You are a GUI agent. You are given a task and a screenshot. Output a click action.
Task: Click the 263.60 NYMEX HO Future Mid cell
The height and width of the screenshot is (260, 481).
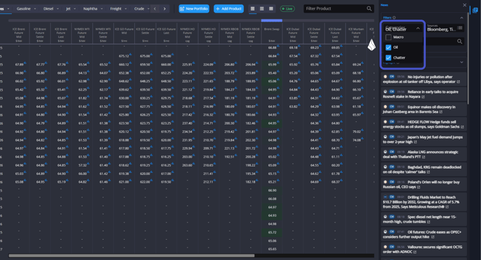point(187,165)
